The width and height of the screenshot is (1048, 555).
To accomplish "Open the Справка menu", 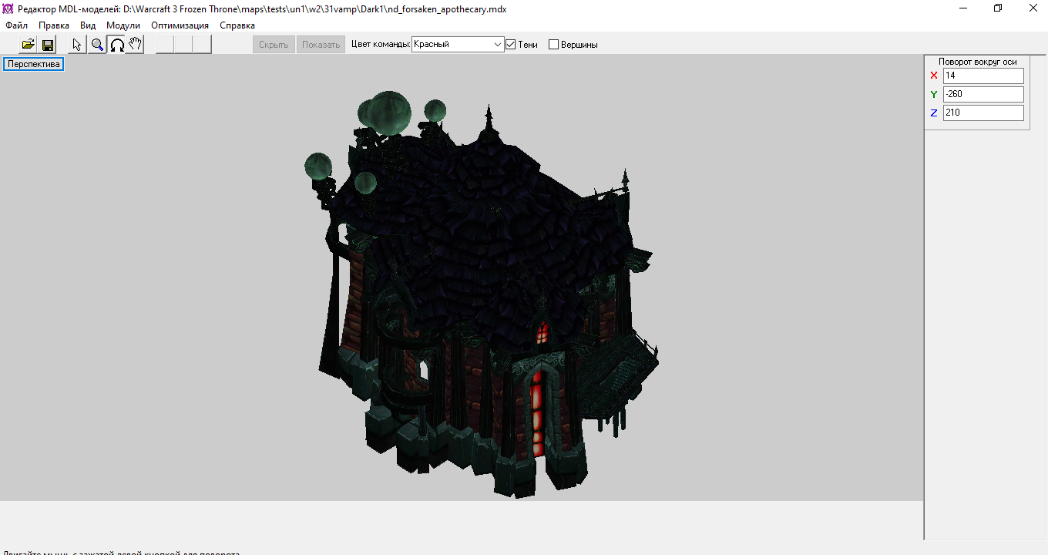I will [237, 25].
